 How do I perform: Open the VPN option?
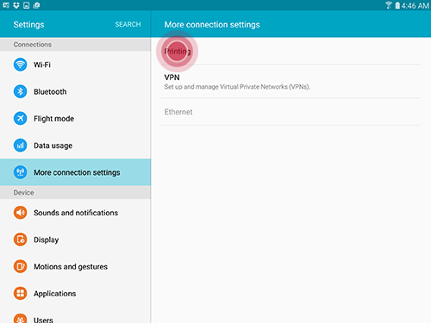pyautogui.click(x=290, y=82)
